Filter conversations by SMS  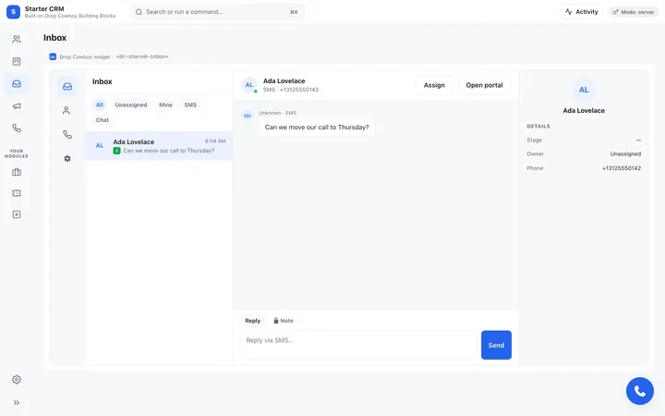190,104
